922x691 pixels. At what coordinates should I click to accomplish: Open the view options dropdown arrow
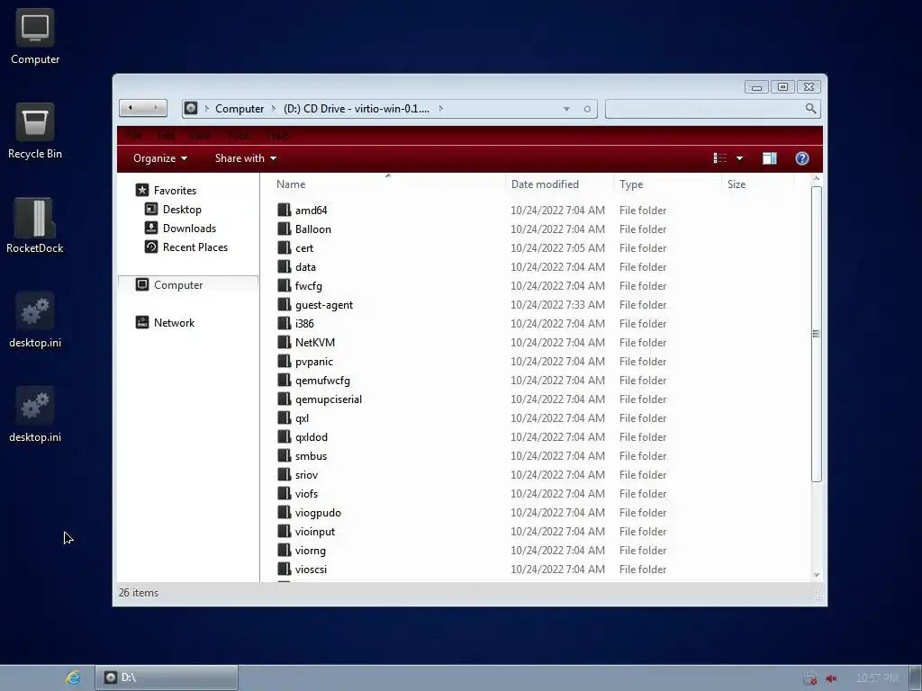coord(740,158)
